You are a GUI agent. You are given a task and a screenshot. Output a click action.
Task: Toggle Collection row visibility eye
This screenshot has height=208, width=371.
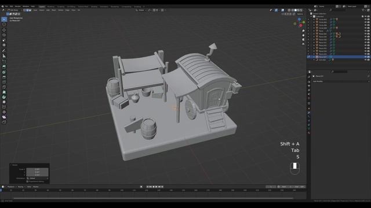(366, 17)
